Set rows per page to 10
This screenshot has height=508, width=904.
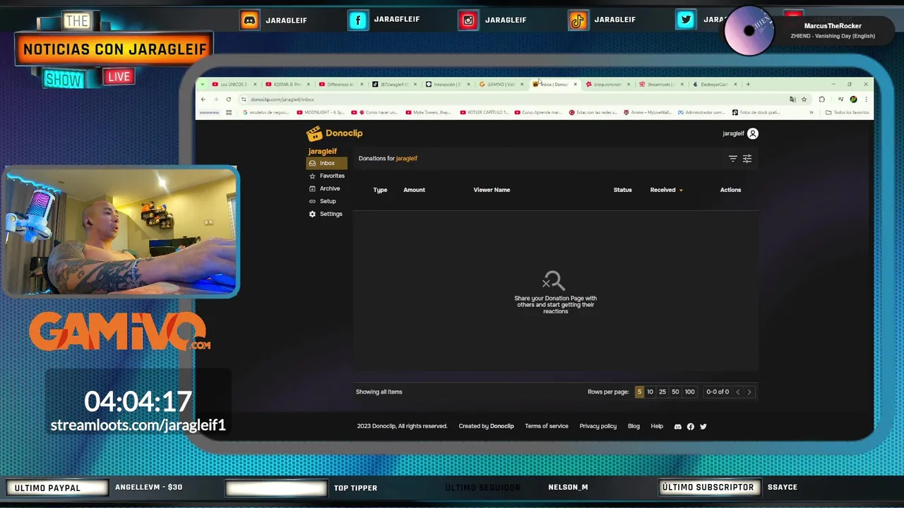(x=650, y=392)
